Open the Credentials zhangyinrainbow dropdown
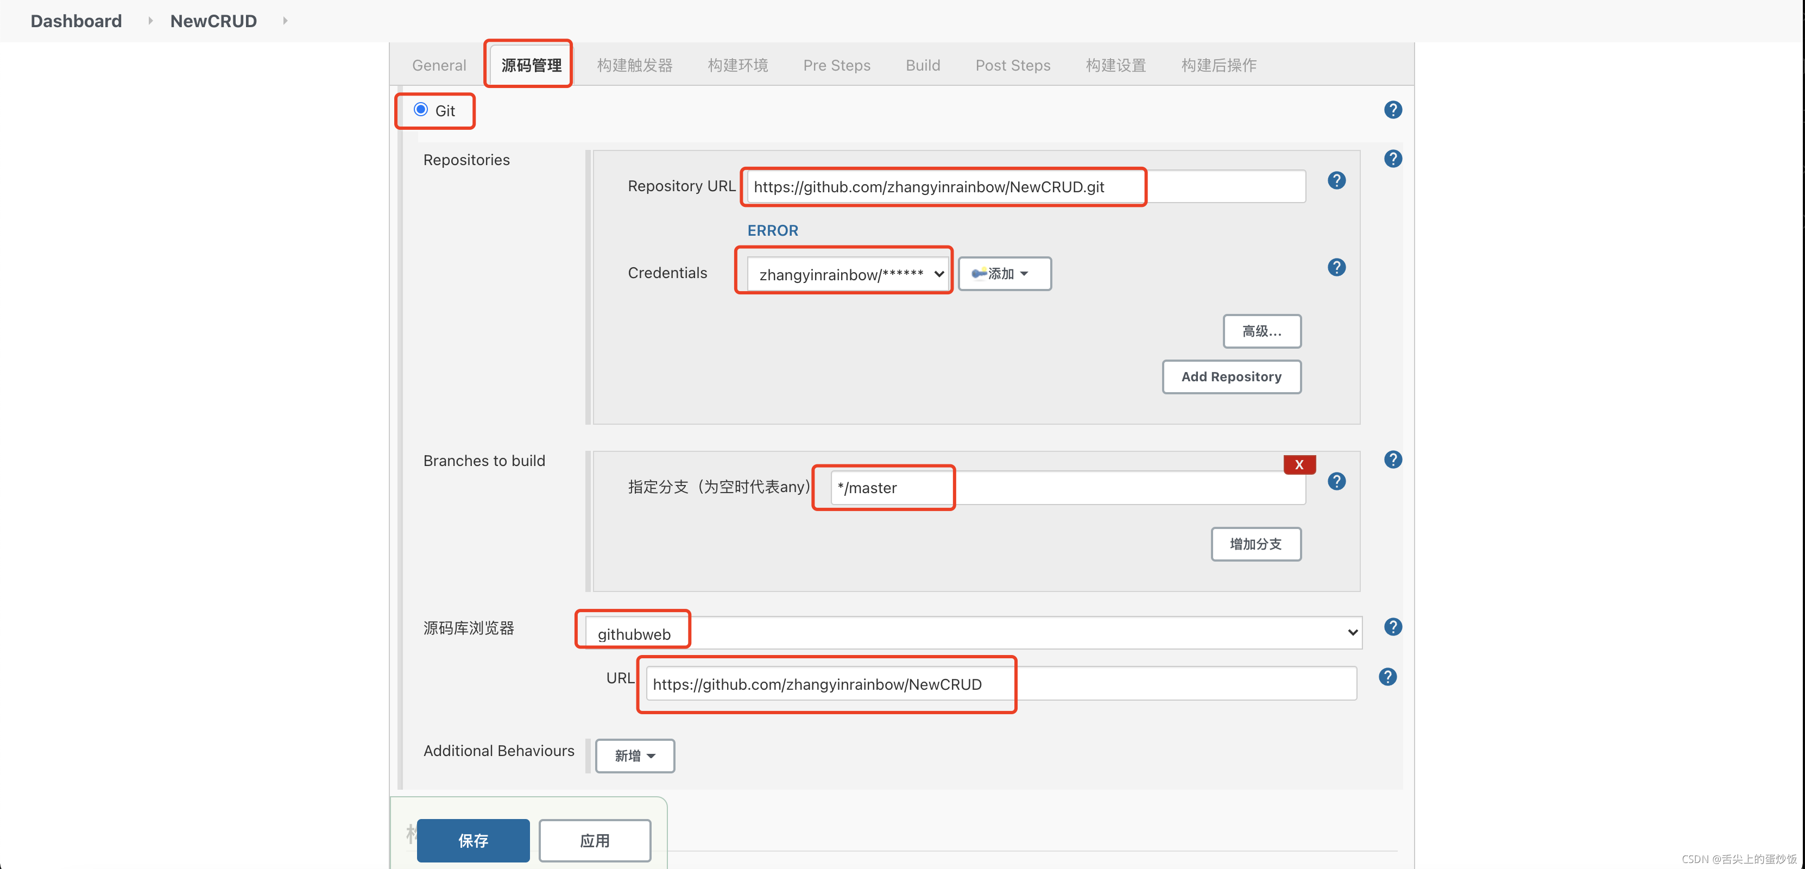The image size is (1805, 869). coord(847,274)
